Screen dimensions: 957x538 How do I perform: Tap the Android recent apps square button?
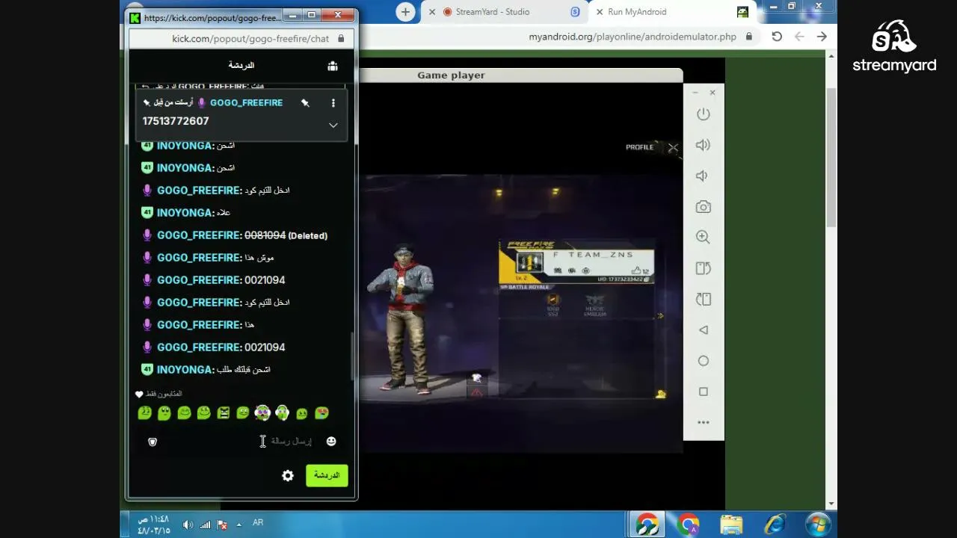pyautogui.click(x=703, y=392)
